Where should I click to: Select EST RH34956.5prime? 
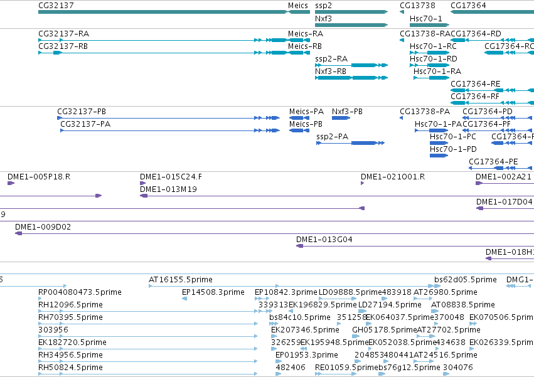pyautogui.click(x=148, y=361)
